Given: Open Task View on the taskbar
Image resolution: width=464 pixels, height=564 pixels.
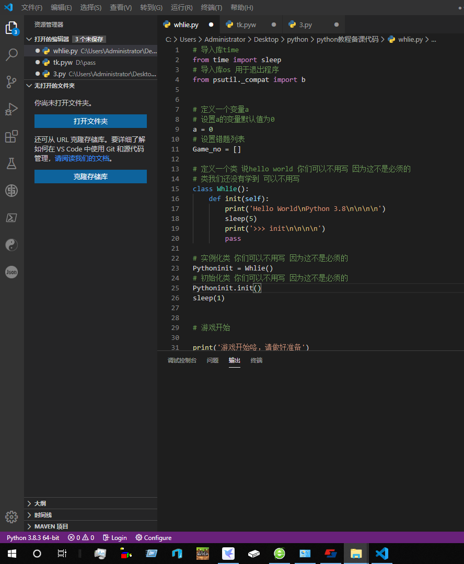Looking at the screenshot, I should [62, 553].
